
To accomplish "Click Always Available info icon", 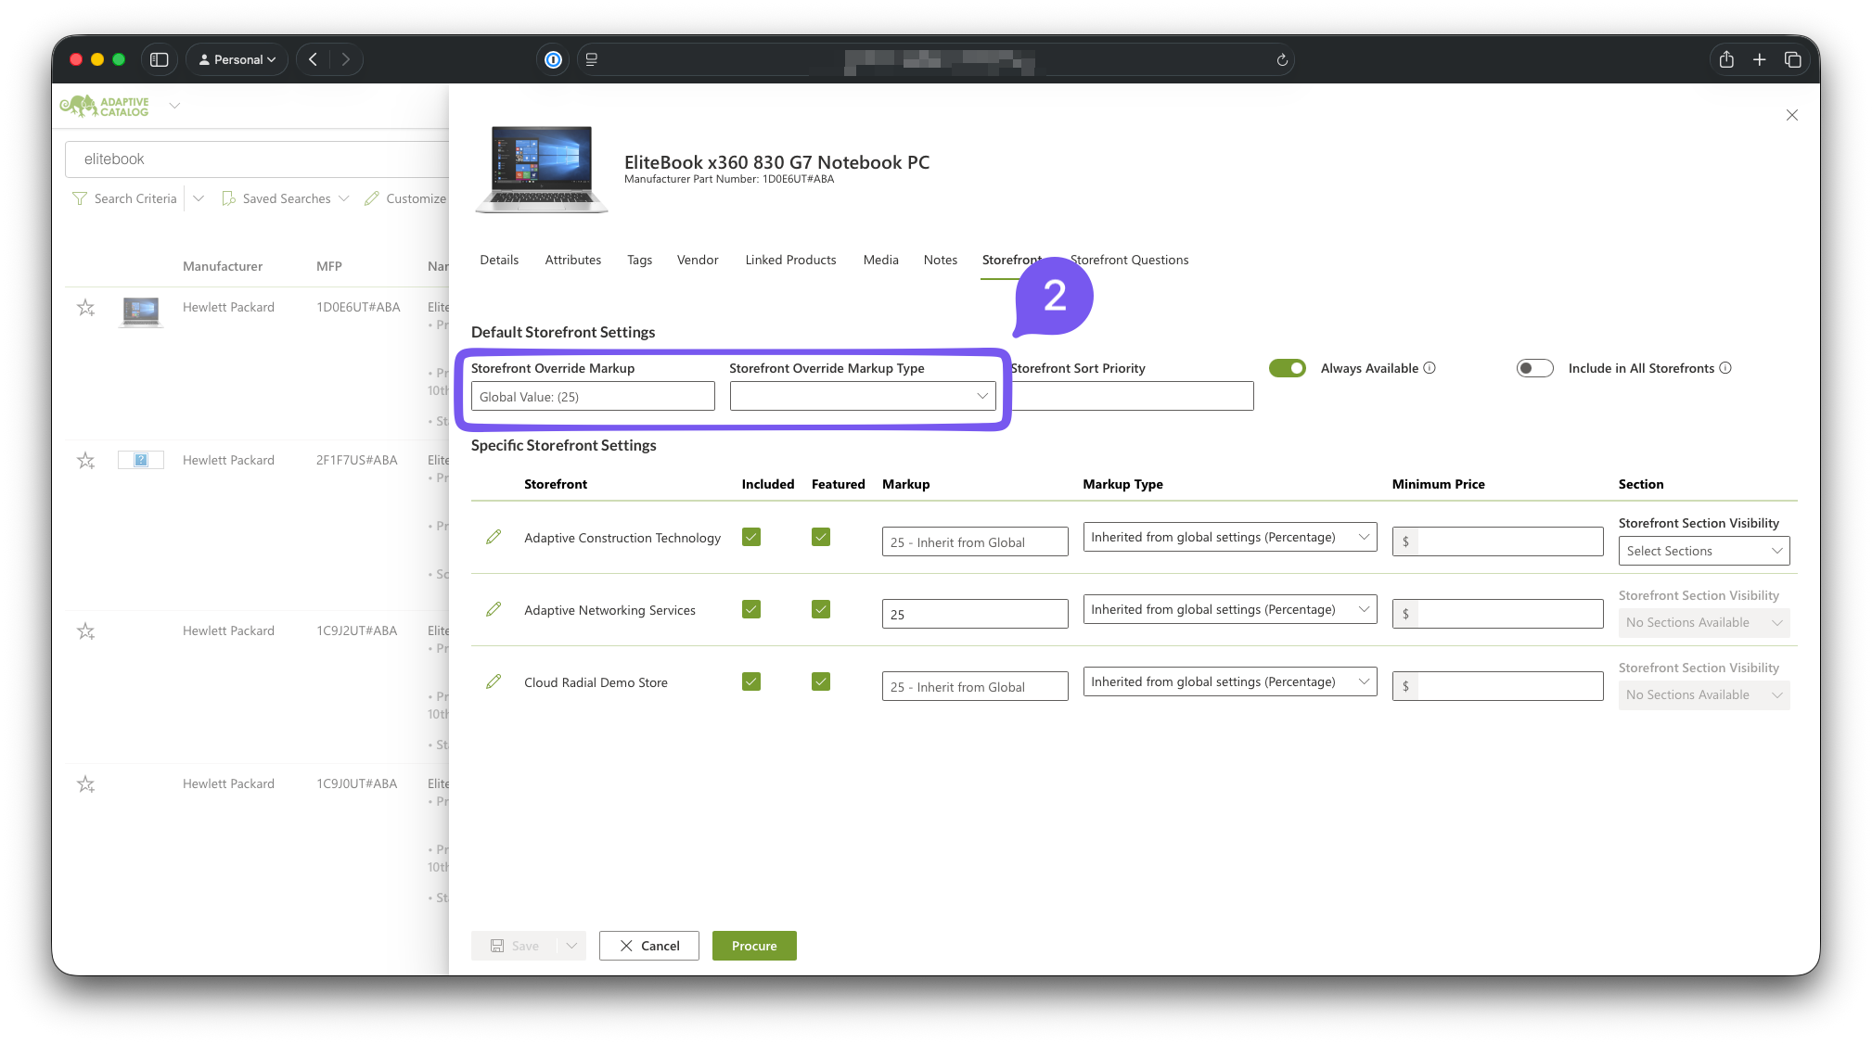I will pyautogui.click(x=1430, y=368).
